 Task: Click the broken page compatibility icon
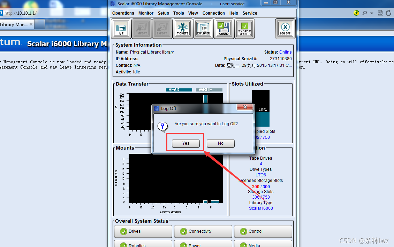(x=380, y=13)
